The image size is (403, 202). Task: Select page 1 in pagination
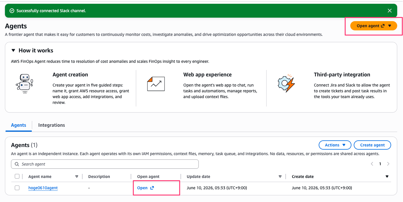(380, 164)
